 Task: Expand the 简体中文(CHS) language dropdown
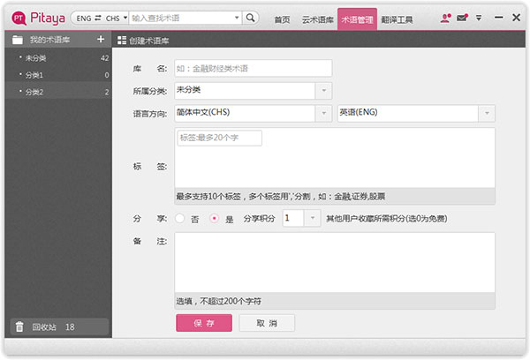coord(323,113)
